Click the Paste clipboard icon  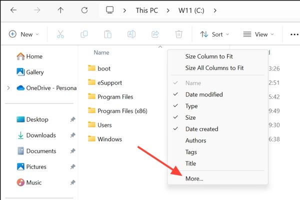point(107,34)
